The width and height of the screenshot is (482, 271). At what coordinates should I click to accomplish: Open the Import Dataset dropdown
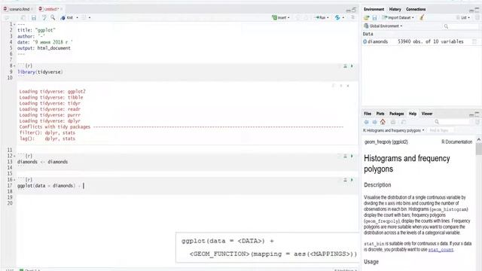tap(398, 18)
